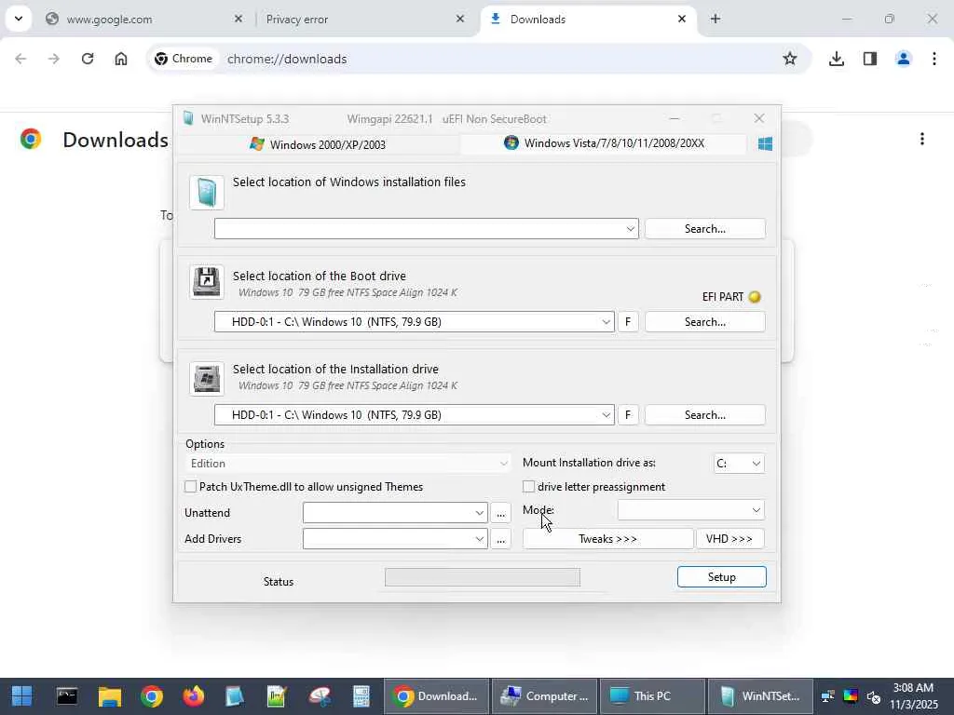Expand Windows installation files location dropdown

point(631,229)
